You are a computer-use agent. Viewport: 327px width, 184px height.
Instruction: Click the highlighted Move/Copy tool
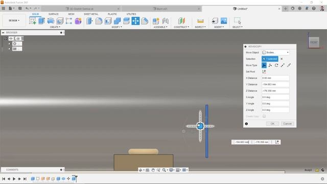135,21
